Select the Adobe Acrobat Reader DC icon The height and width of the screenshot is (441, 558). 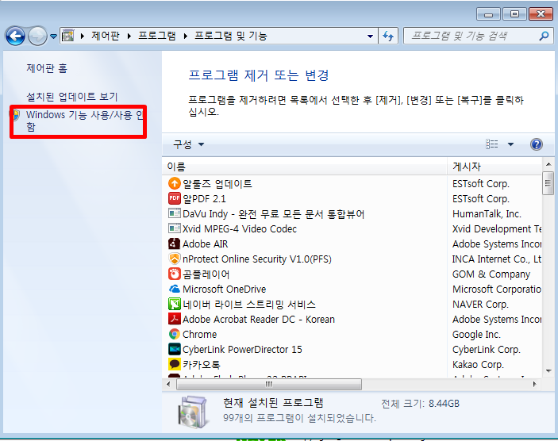pos(175,319)
